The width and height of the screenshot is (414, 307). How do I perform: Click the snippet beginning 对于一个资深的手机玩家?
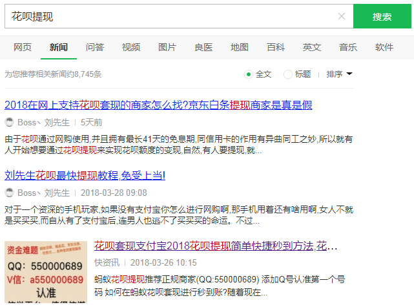179,215
